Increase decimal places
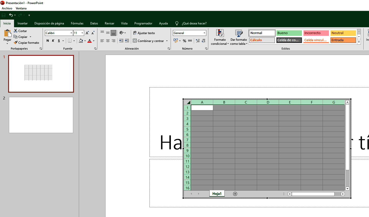This screenshot has width=369, height=217. click(197, 40)
